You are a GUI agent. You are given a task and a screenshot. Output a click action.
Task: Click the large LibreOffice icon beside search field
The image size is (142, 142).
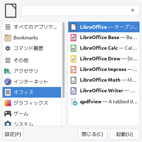click(x=11, y=11)
